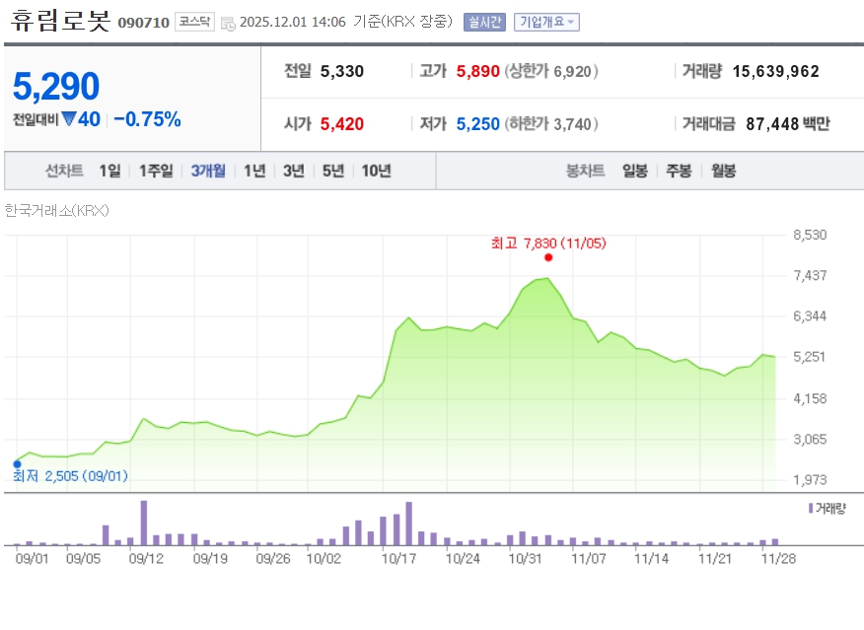Viewport: 864px width, 630px height.
Task: Click the 실시간 real-time badge
Action: coord(484,22)
